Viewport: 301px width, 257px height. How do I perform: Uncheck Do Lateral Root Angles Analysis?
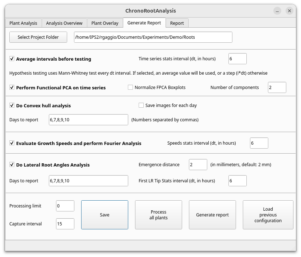pos(12,165)
